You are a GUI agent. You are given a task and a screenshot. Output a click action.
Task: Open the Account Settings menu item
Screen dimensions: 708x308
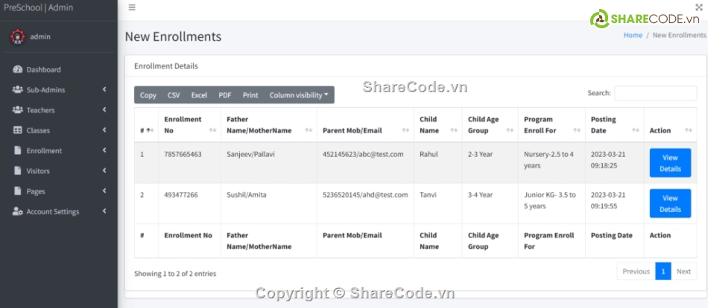point(59,211)
